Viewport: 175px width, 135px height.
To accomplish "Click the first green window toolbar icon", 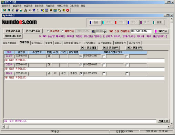I will (4, 10).
